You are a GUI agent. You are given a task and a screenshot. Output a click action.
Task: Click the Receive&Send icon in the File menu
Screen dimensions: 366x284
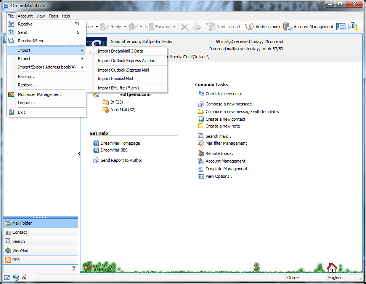pyautogui.click(x=11, y=41)
